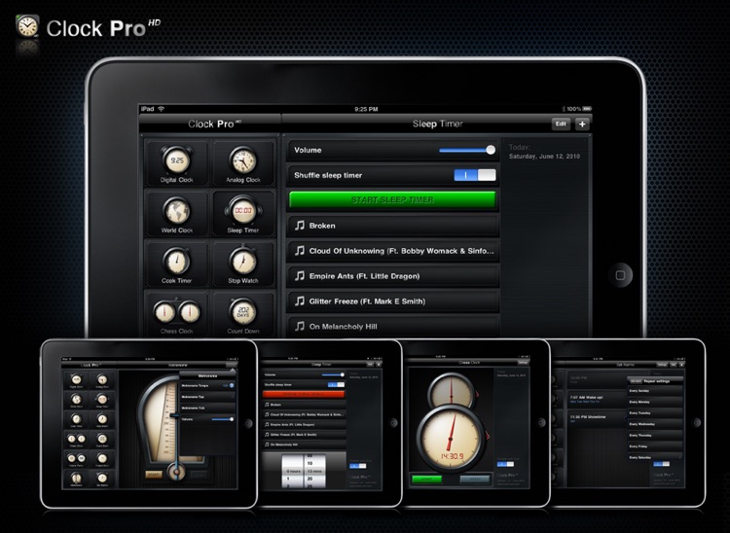Choose Every Wednesday in Repeat settings
The image size is (730, 533).
655,424
